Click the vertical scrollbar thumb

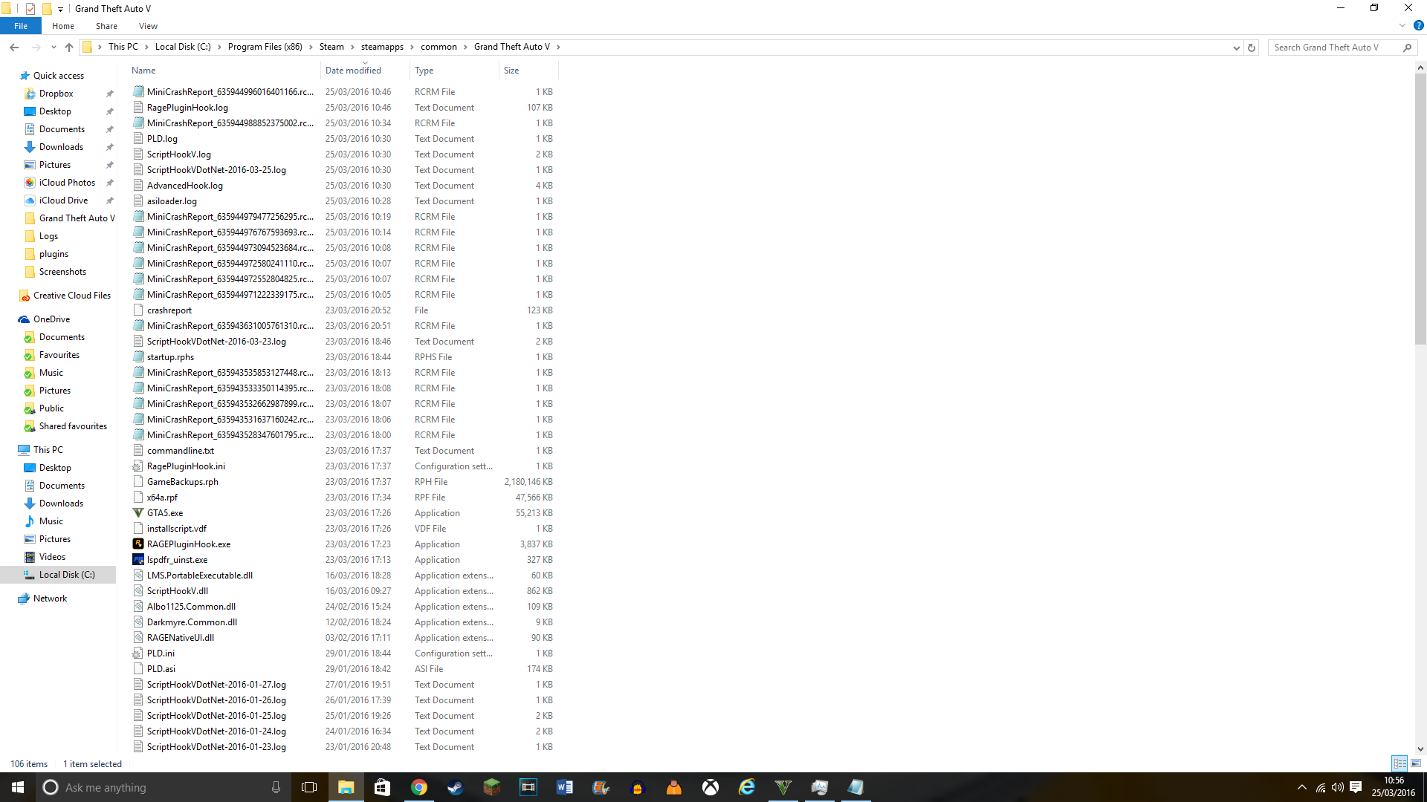(x=1420, y=208)
